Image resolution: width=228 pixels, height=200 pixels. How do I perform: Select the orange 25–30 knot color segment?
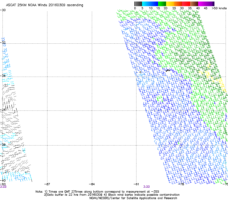point(178,4)
